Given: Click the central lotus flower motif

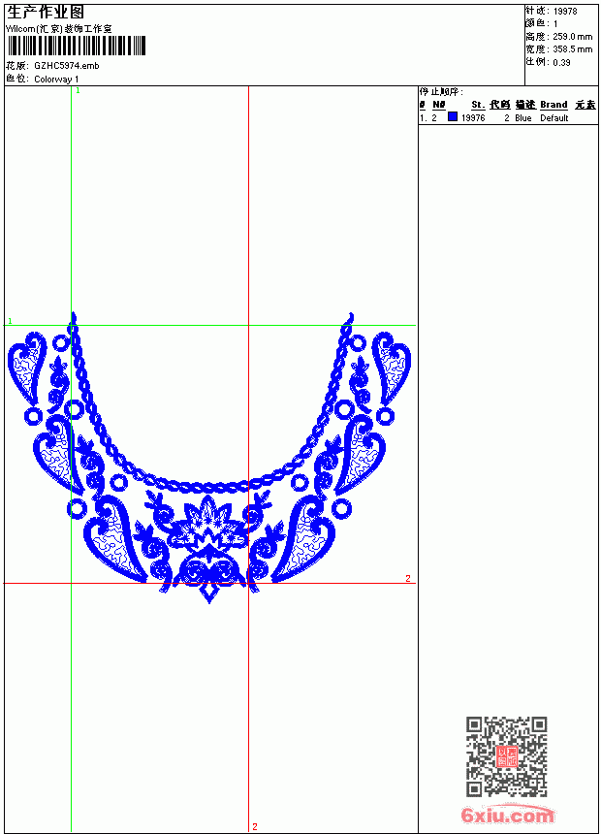Looking at the screenshot, I should tap(208, 524).
